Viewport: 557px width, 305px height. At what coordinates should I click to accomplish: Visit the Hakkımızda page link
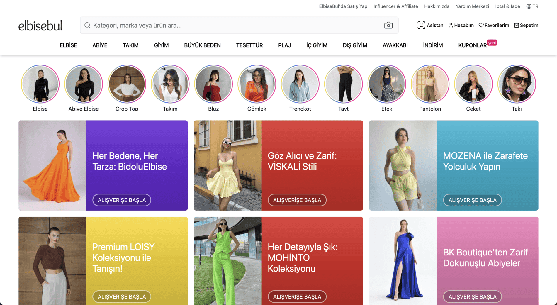(x=437, y=6)
